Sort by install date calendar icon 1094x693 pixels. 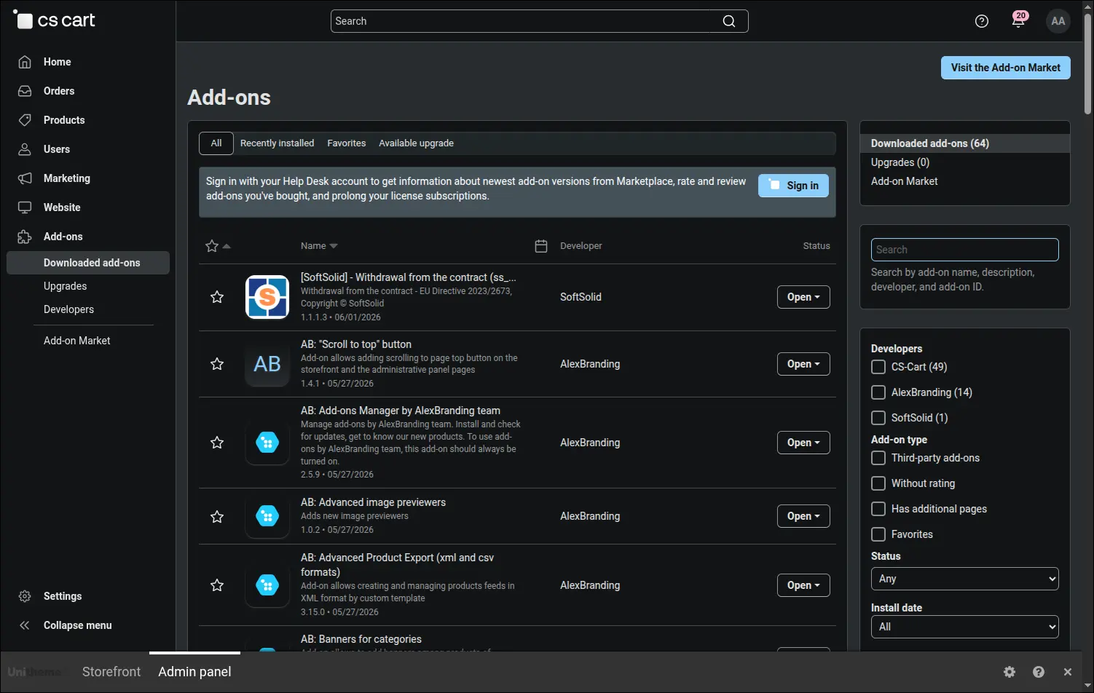(541, 246)
